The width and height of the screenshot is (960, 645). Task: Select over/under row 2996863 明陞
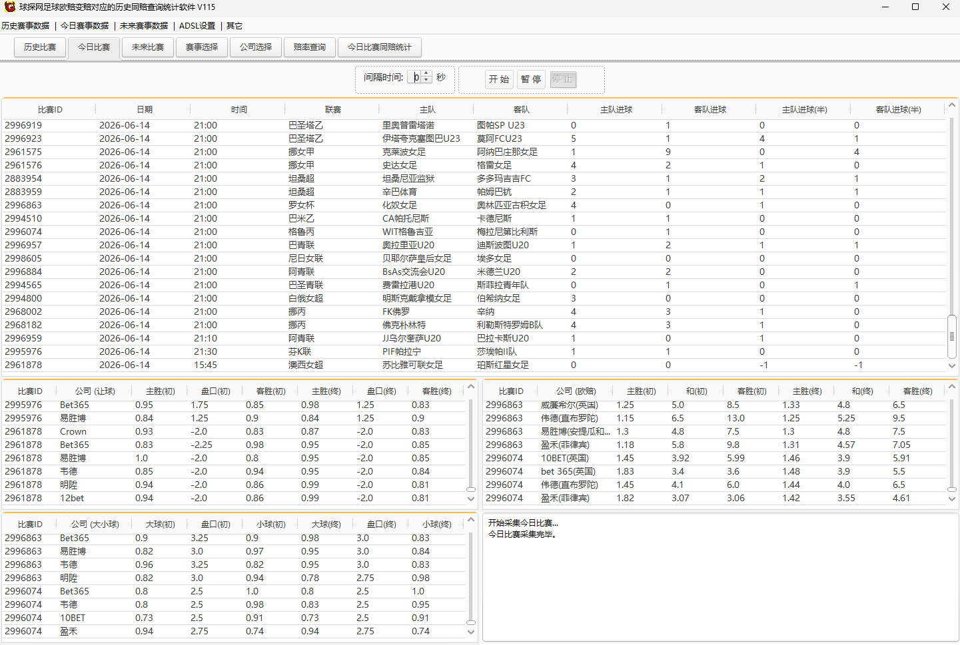pos(234,578)
